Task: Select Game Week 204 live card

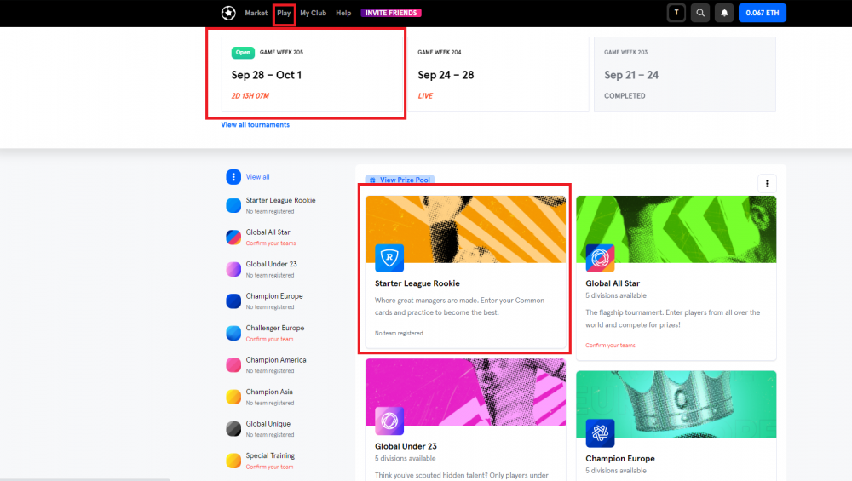Action: (498, 74)
